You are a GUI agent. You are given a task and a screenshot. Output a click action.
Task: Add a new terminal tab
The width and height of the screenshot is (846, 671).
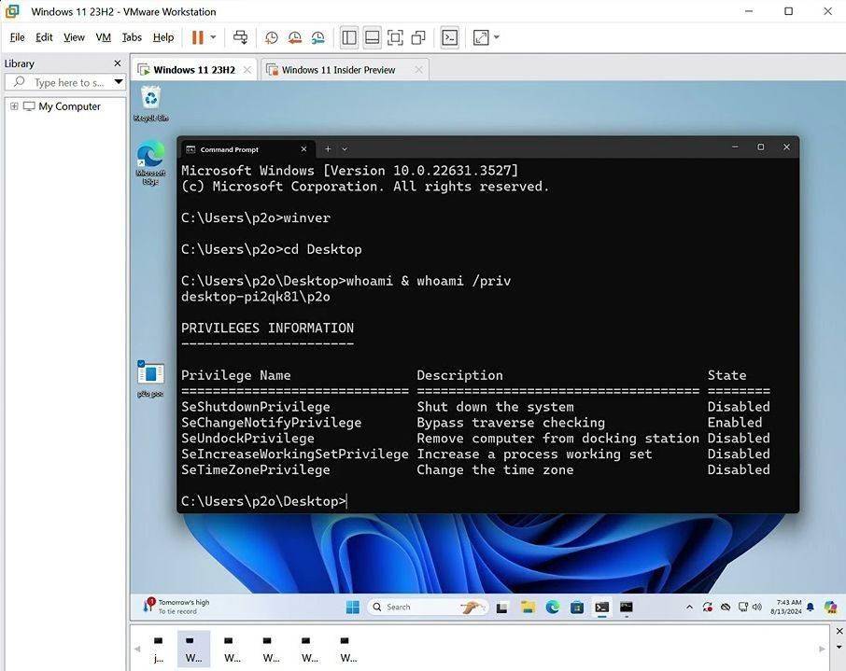click(x=328, y=149)
